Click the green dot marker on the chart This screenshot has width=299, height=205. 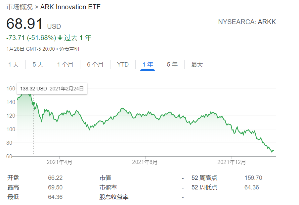tap(33, 103)
